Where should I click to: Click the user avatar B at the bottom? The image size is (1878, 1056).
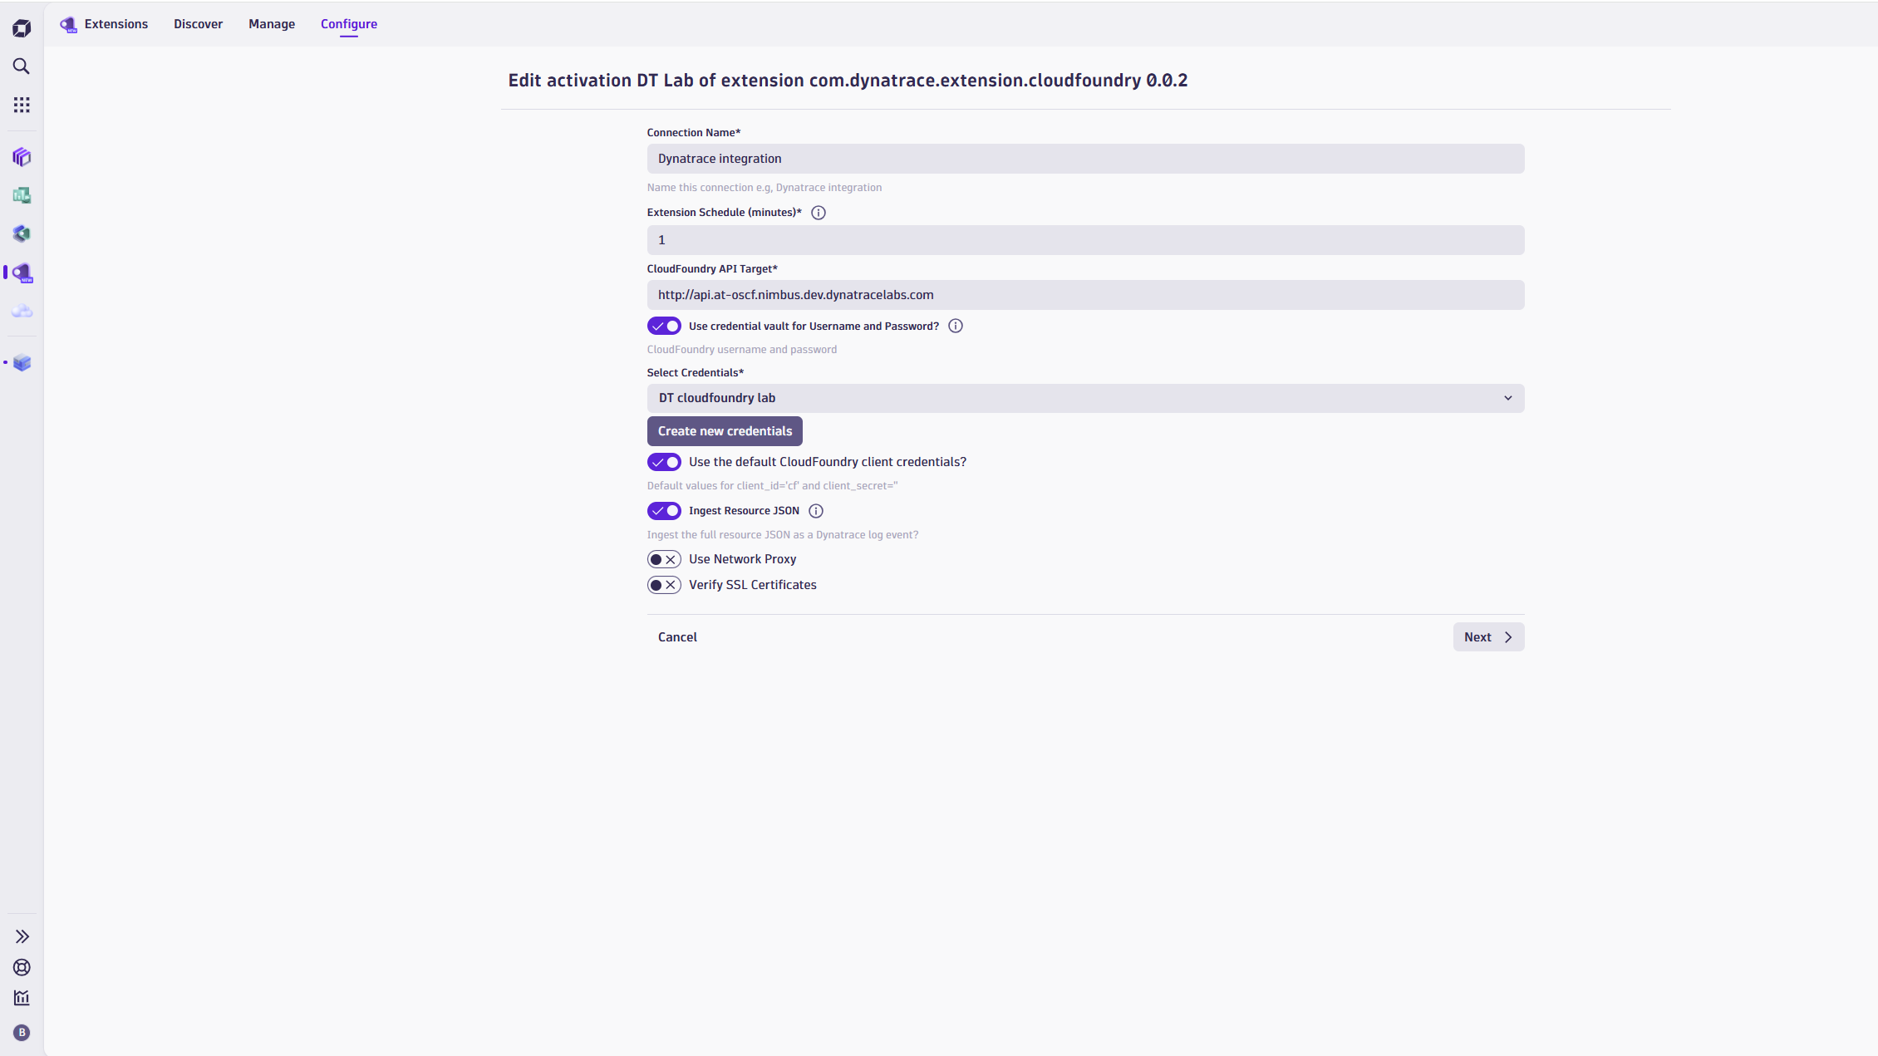(x=22, y=1033)
